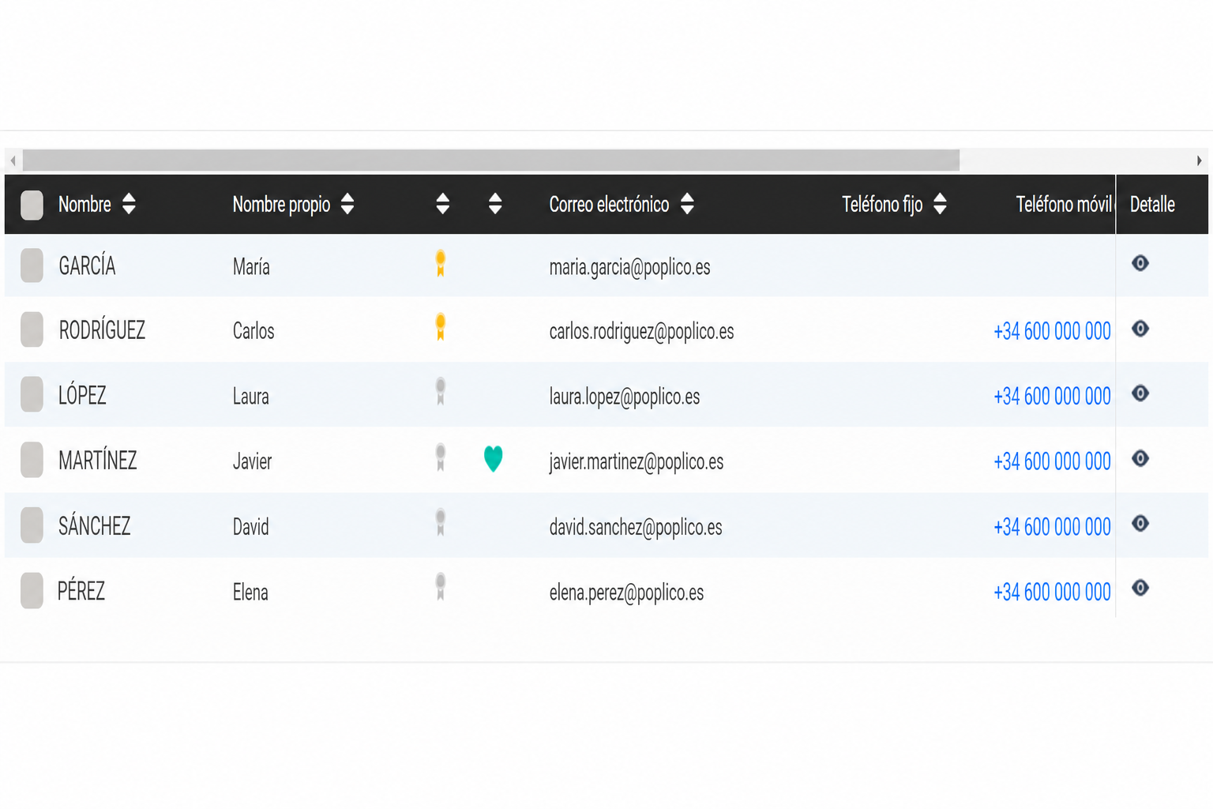Sort by Teléfono fijo column arrows
The height and width of the screenshot is (809, 1213).
click(940, 204)
